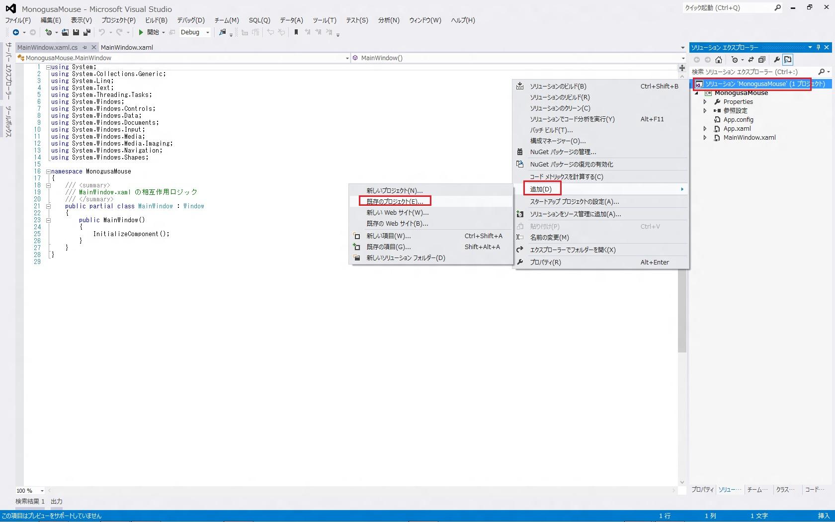The height and width of the screenshot is (522, 835).
Task: Choose NuGet パッケージの管理 from context menu
Action: coord(563,152)
